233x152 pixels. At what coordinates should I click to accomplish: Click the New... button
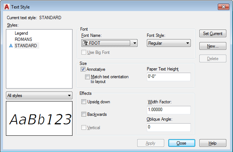(213, 46)
